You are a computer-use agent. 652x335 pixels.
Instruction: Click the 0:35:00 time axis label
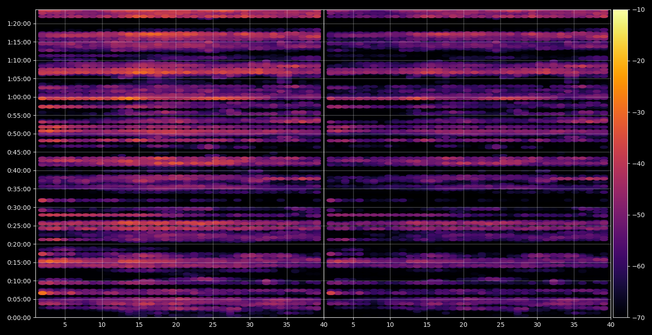pos(19,189)
